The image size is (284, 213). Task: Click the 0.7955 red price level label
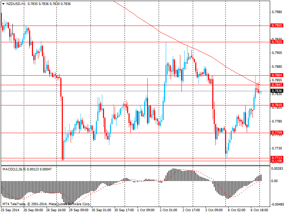click(x=277, y=26)
